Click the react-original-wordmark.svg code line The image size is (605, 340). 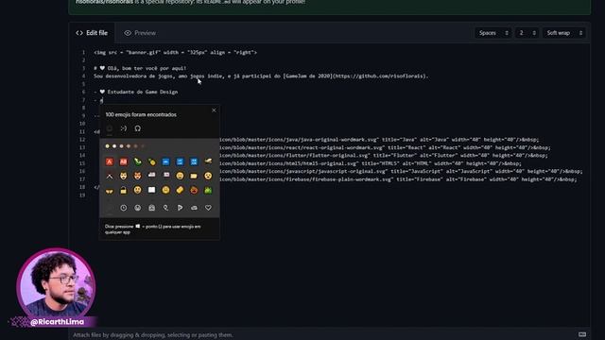[385, 147]
